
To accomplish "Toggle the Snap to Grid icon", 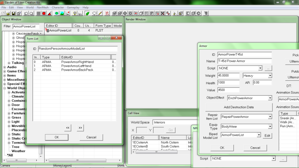I will click(x=39, y=13).
